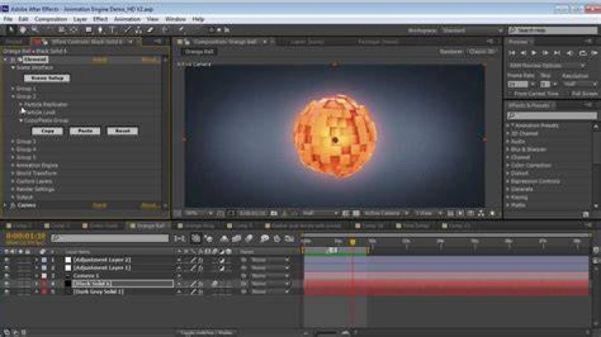This screenshot has height=337, width=601.
Task: Expand the World Transform group
Action: [13, 174]
